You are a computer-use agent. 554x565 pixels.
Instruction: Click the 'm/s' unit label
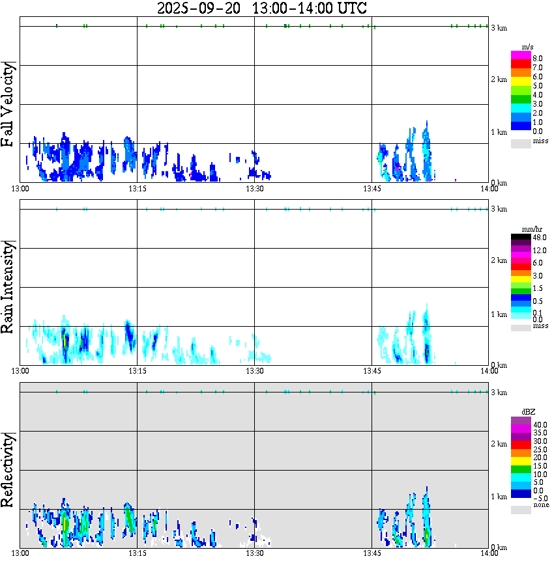coord(527,47)
